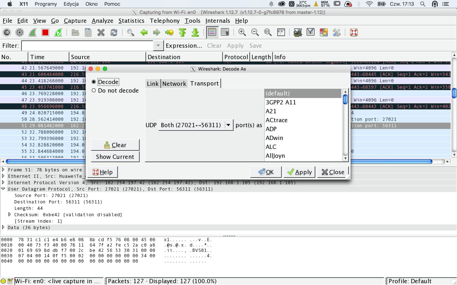Expand the Data (36 bytes) node
The image size is (457, 285).
point(3,227)
